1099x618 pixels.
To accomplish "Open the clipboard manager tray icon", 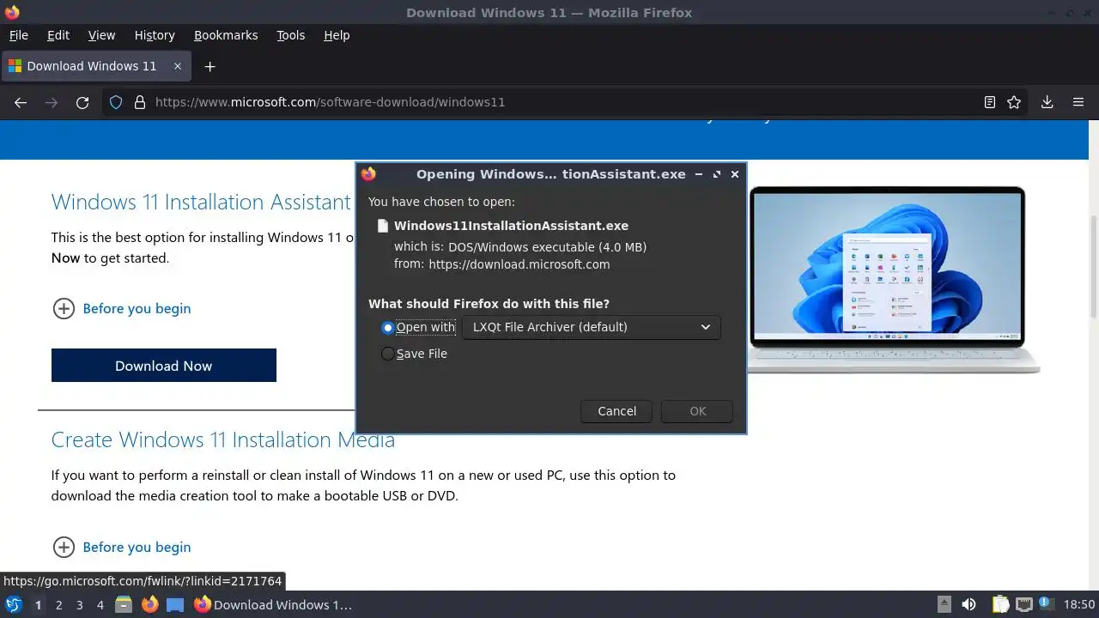I will pyautogui.click(x=1000, y=605).
